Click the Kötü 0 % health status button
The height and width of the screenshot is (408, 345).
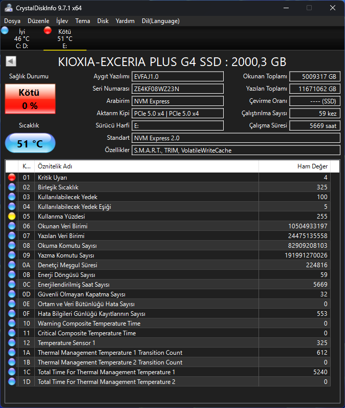[30, 99]
